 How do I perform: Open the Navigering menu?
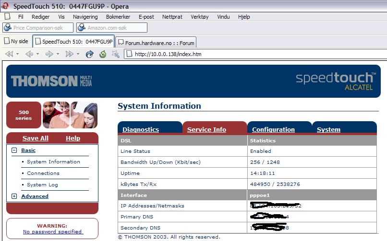(x=85, y=17)
